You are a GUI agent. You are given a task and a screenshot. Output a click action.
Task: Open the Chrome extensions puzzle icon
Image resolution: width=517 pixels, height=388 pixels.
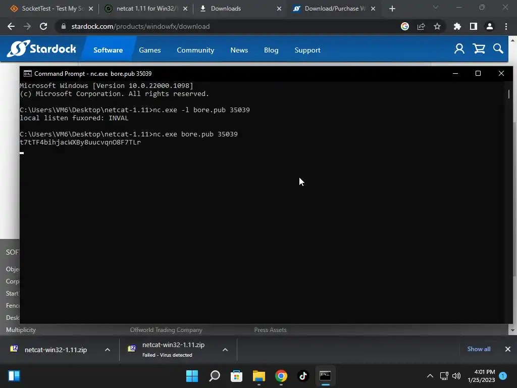(457, 26)
